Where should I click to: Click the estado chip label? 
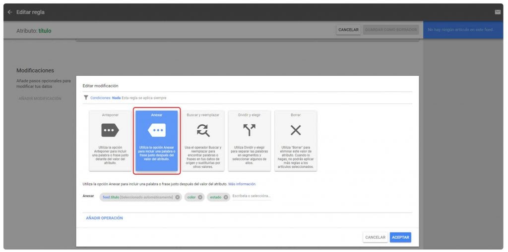[215, 197]
